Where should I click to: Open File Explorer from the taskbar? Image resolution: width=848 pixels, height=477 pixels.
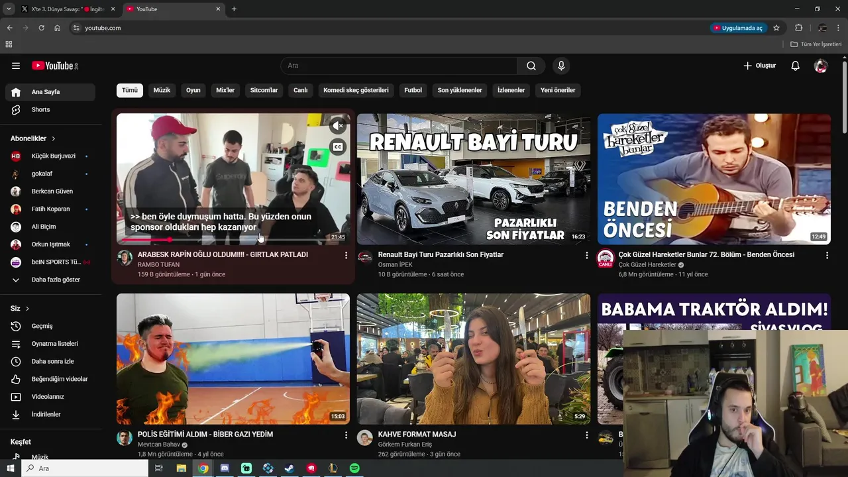181,468
